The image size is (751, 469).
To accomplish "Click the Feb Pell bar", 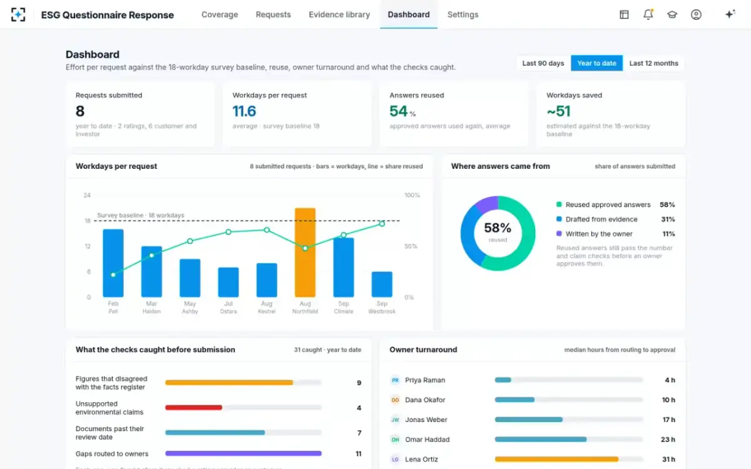I will click(113, 263).
